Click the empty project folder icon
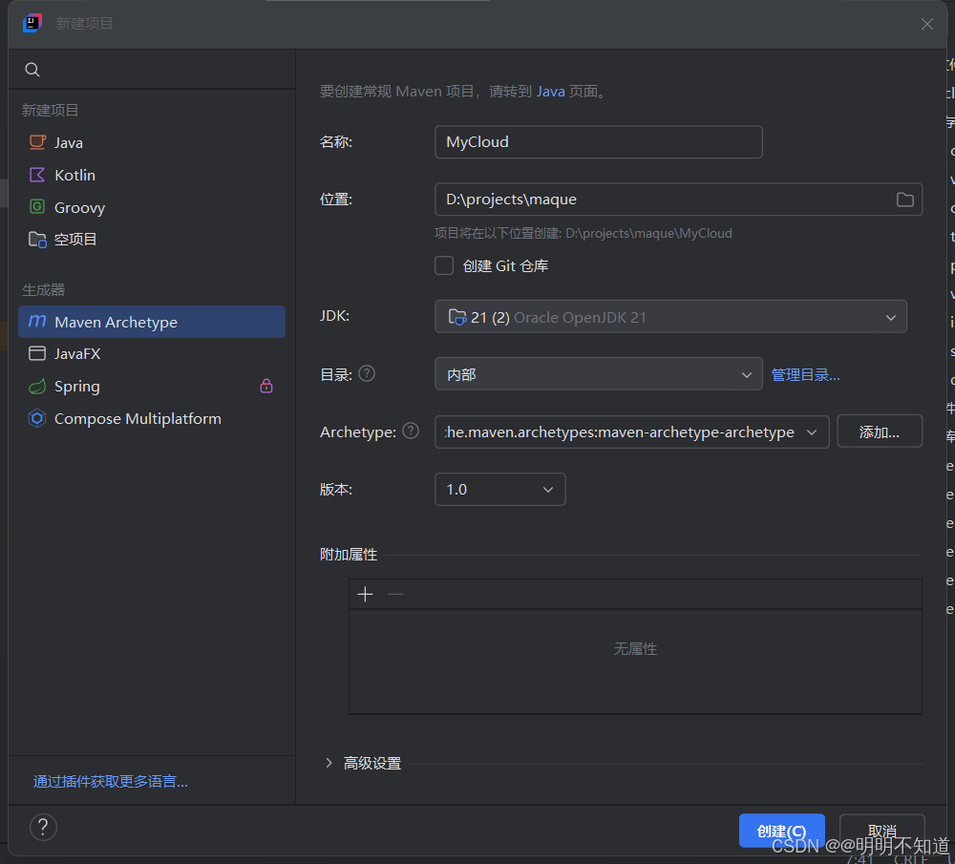The image size is (955, 864). [37, 240]
